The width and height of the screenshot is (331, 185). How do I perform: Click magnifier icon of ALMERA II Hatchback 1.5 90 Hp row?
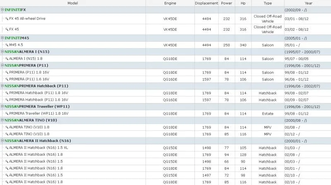tap(7, 161)
